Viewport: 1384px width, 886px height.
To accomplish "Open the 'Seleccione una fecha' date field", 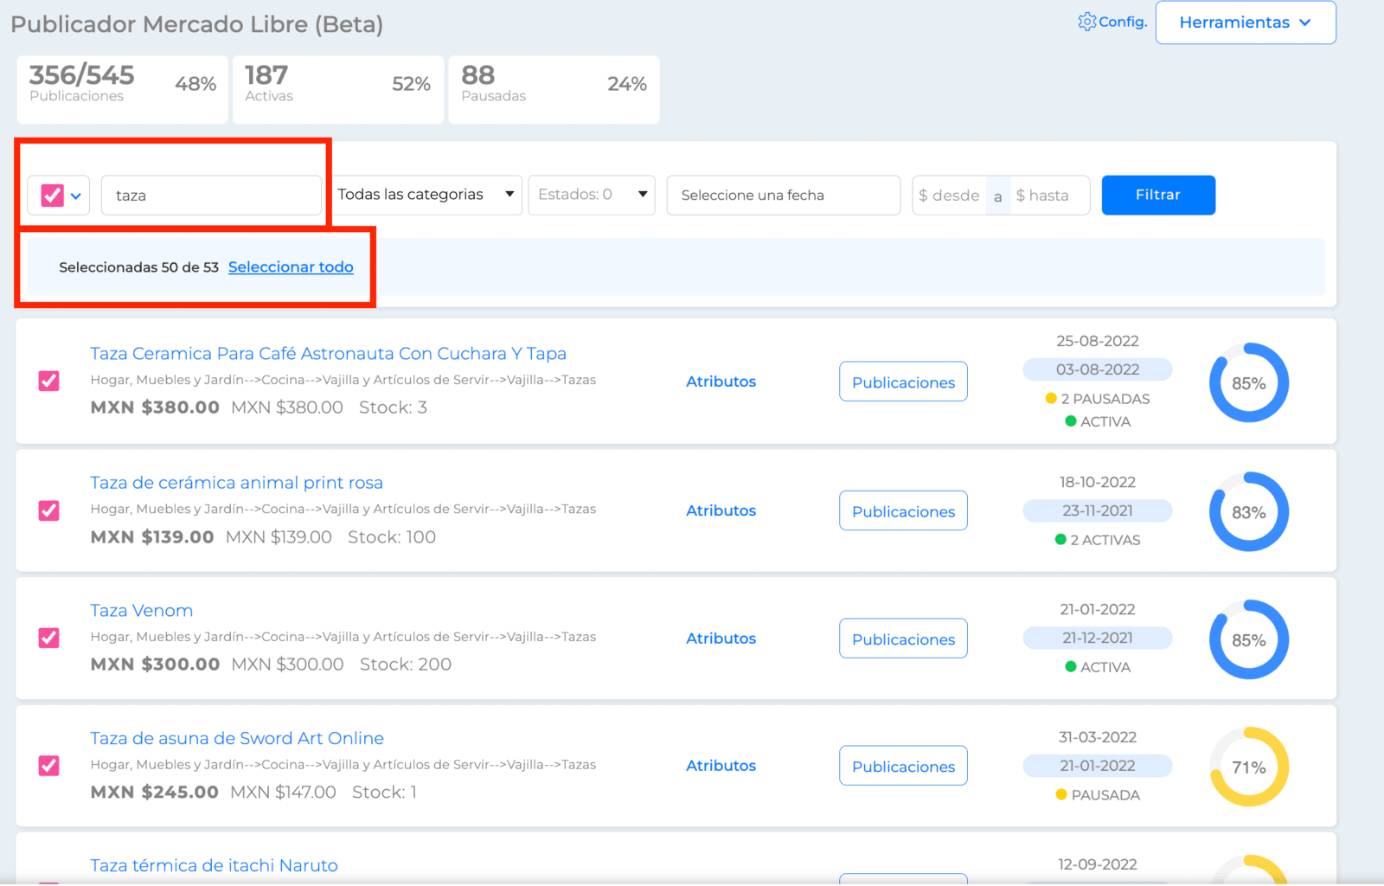I will [x=784, y=196].
